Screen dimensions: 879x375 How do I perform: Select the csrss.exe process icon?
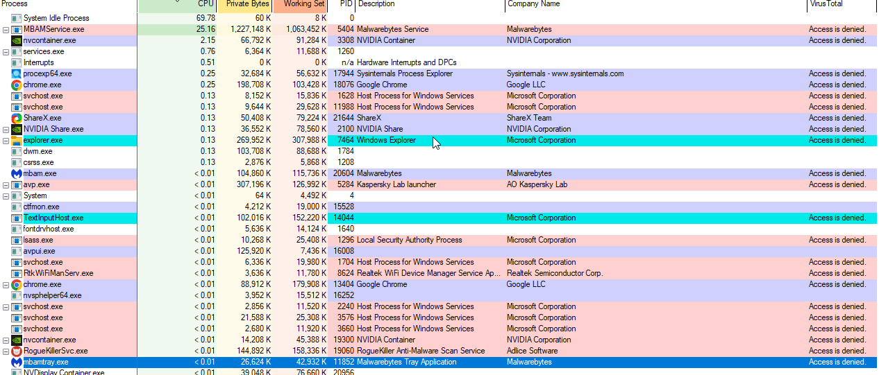click(x=17, y=162)
